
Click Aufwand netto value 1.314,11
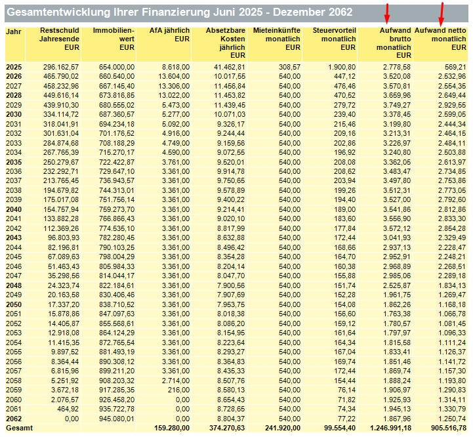tap(452, 400)
